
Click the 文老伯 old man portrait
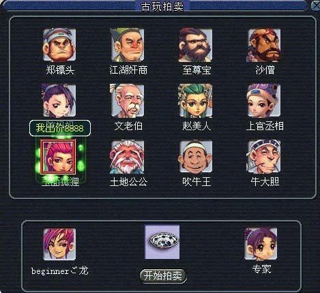pyautogui.click(x=128, y=100)
